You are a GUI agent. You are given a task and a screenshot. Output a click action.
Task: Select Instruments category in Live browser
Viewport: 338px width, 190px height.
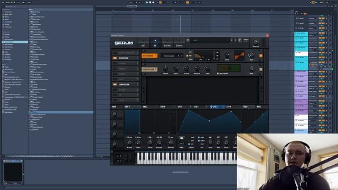pos(8,40)
